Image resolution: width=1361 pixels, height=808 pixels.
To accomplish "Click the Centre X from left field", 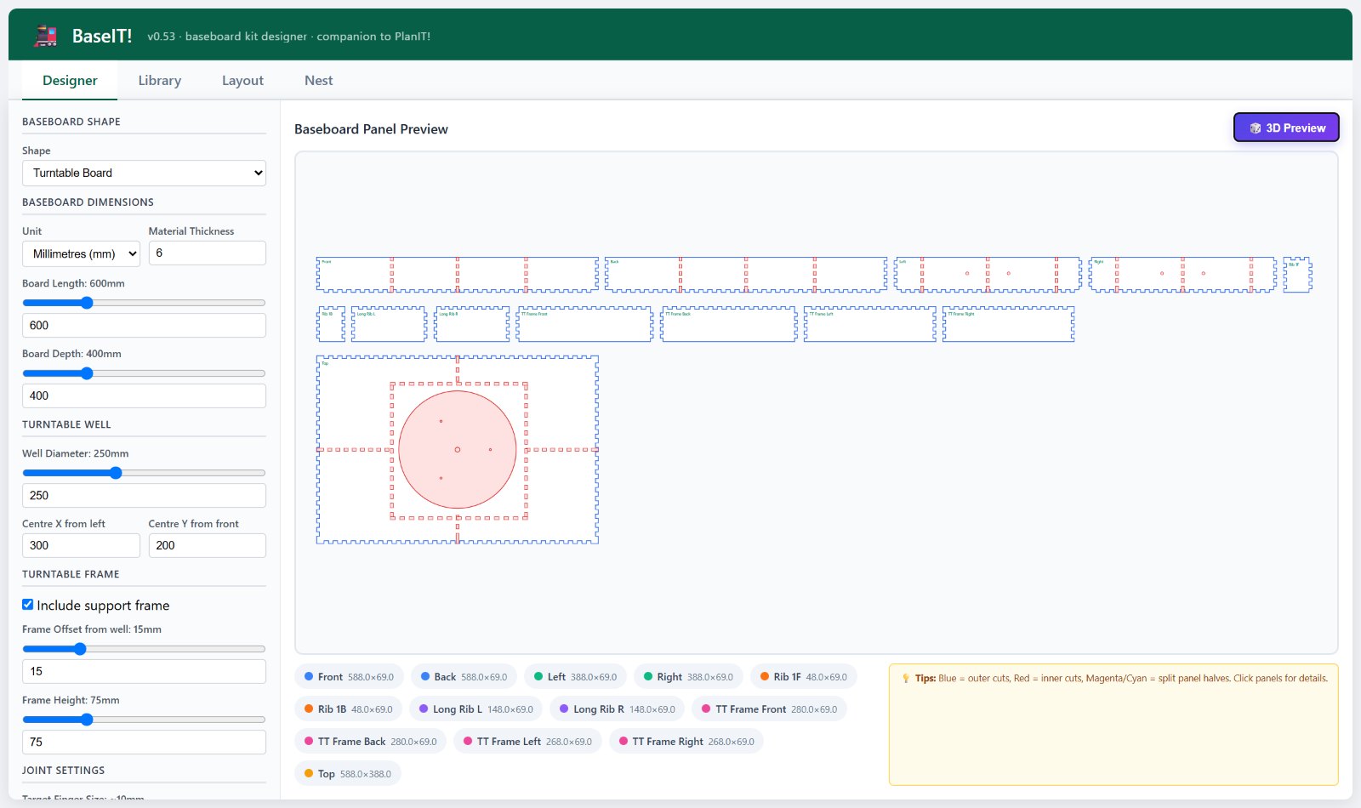I will [x=81, y=545].
